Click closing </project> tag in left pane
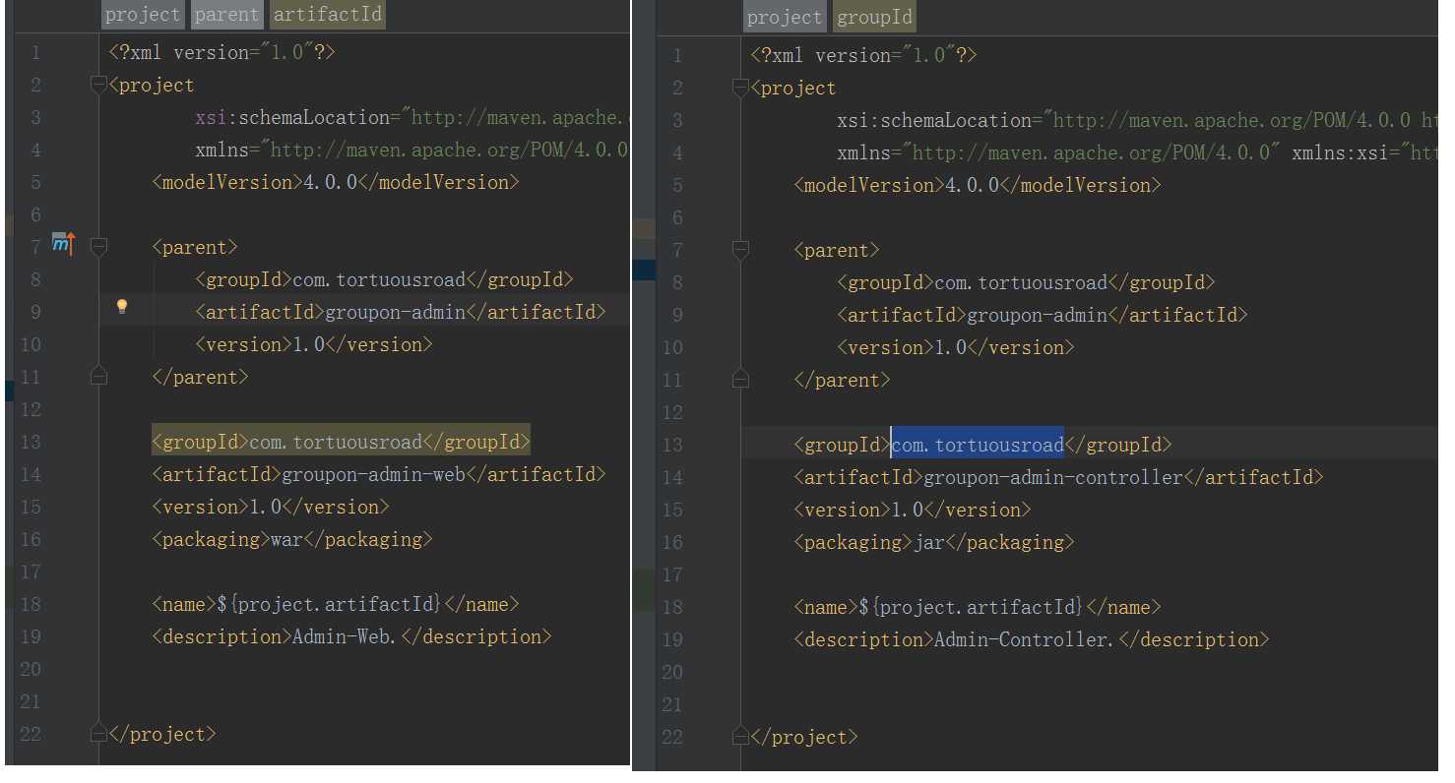 (162, 734)
